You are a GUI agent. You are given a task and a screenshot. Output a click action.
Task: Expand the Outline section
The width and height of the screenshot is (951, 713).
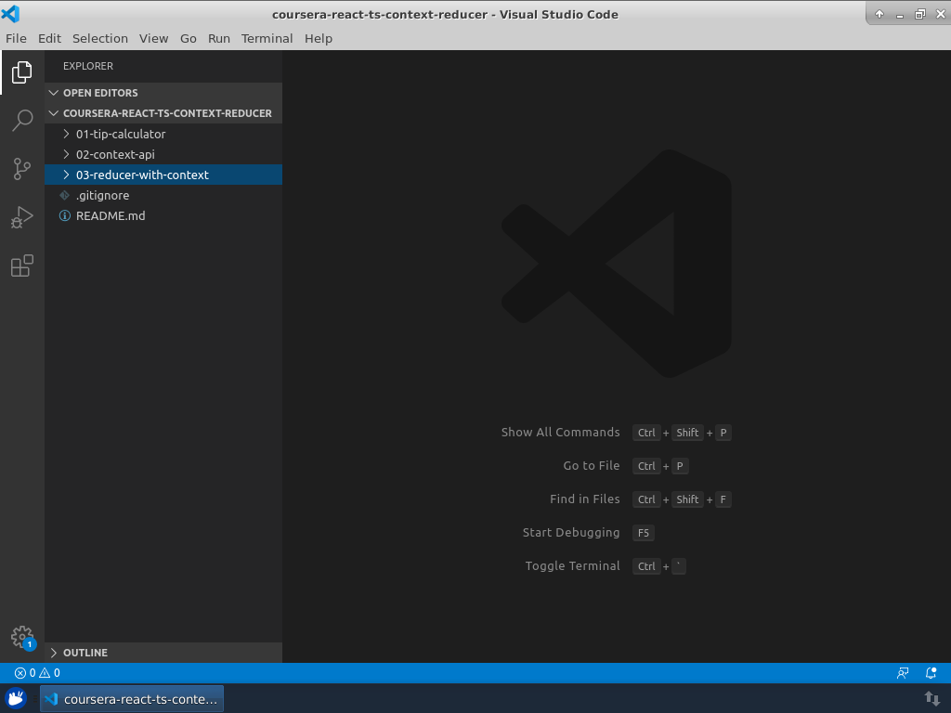click(53, 653)
